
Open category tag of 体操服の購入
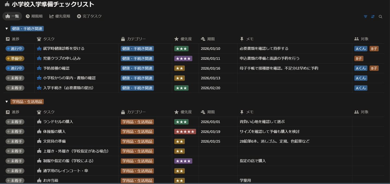[x=137, y=131]
